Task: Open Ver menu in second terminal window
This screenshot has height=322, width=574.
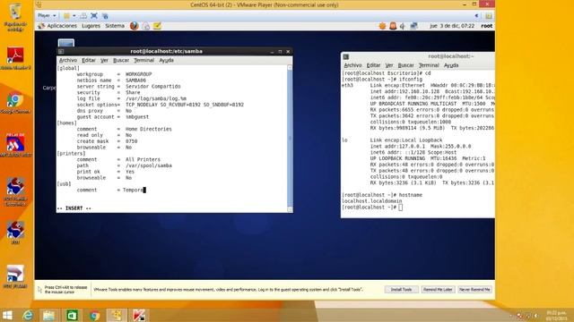Action: click(389, 65)
